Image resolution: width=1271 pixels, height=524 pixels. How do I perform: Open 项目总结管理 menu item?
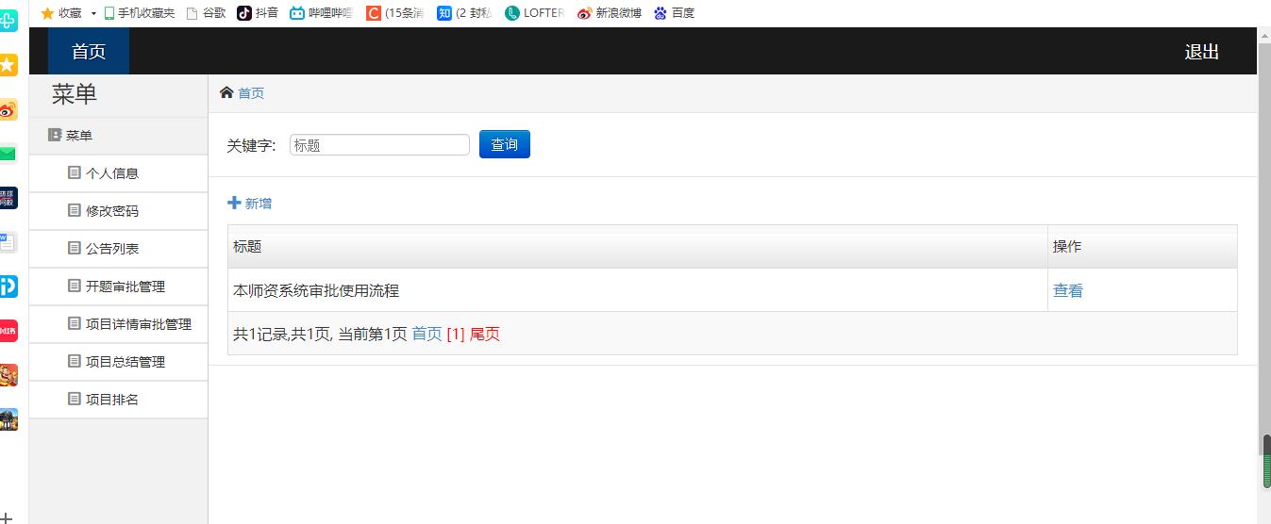click(118, 362)
